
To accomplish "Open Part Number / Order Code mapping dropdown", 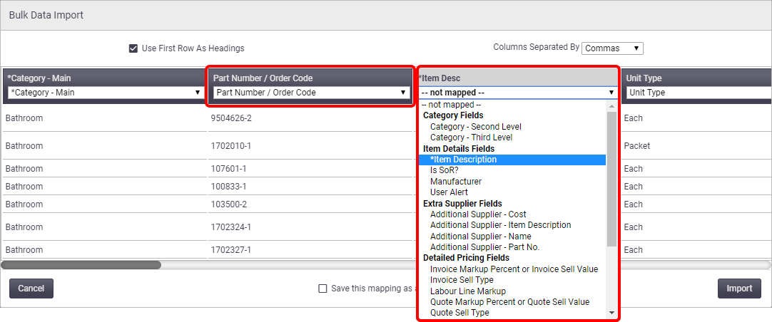I will [x=312, y=93].
